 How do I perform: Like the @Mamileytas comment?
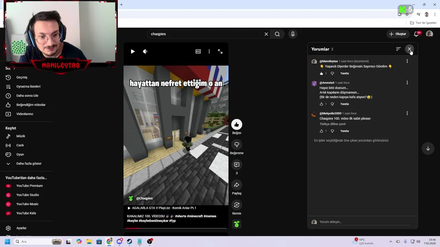tap(321, 73)
